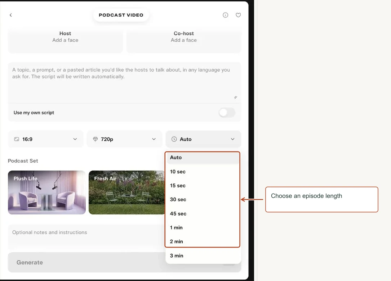Select Auto in the length menu
Screen dimensions: 391x281
(x=203, y=158)
